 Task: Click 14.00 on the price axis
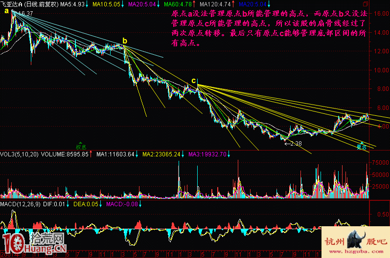382,32
